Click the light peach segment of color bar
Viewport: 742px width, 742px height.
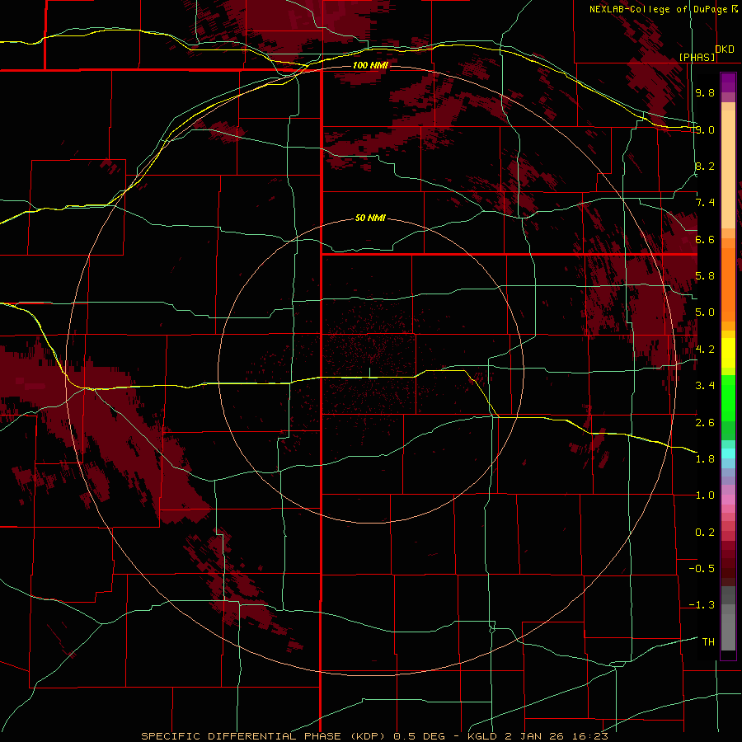728,169
